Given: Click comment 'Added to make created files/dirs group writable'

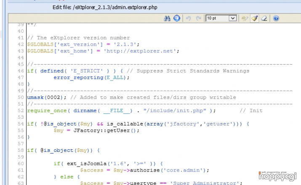Looking at the screenshot, I should coord(158,97).
